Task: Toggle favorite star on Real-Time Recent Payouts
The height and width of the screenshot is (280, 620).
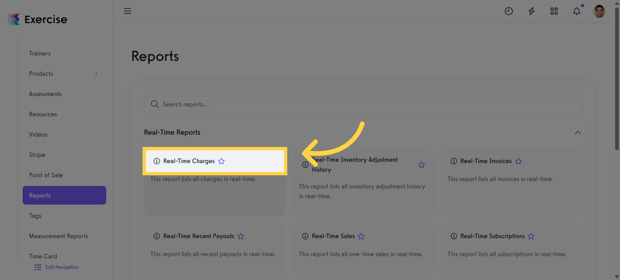Action: (x=241, y=237)
